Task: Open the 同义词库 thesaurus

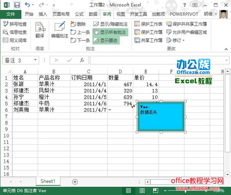Action: point(15,40)
